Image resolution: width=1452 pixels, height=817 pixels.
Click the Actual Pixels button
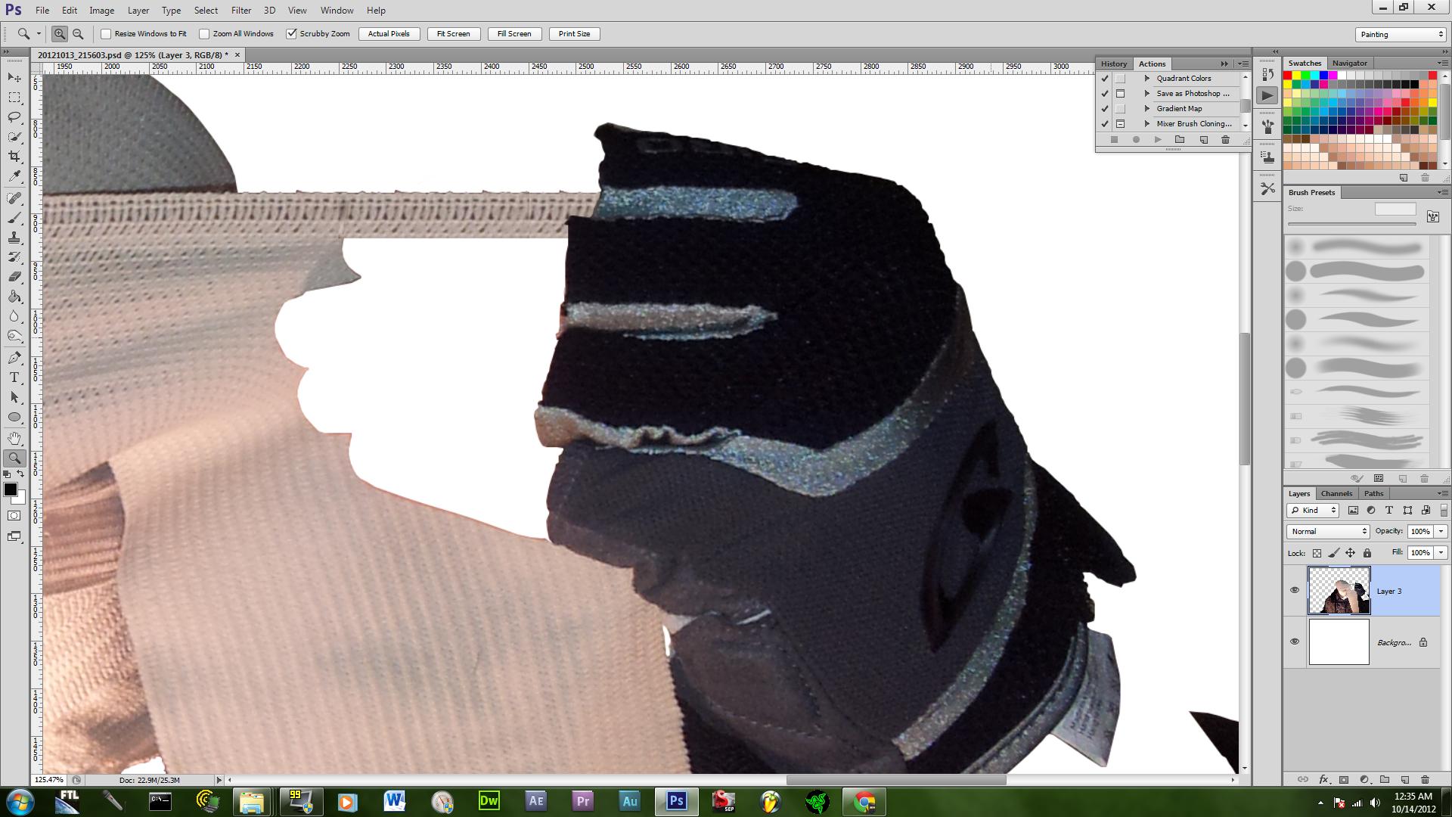tap(389, 34)
